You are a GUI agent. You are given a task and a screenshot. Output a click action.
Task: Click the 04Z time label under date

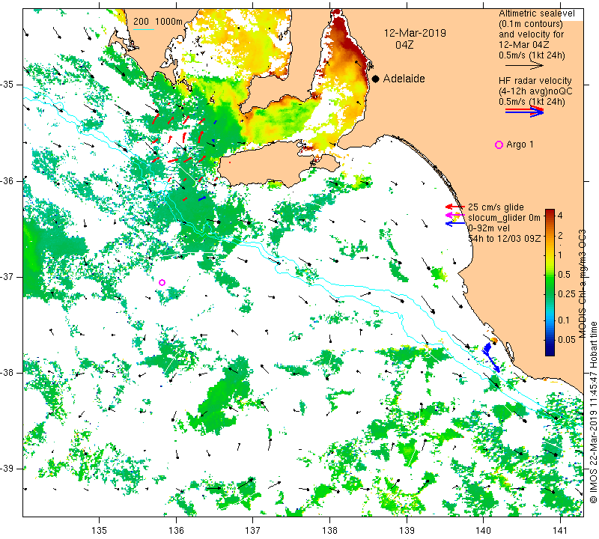[x=404, y=45]
